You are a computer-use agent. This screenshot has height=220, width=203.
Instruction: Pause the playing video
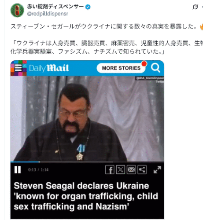click(x=18, y=170)
